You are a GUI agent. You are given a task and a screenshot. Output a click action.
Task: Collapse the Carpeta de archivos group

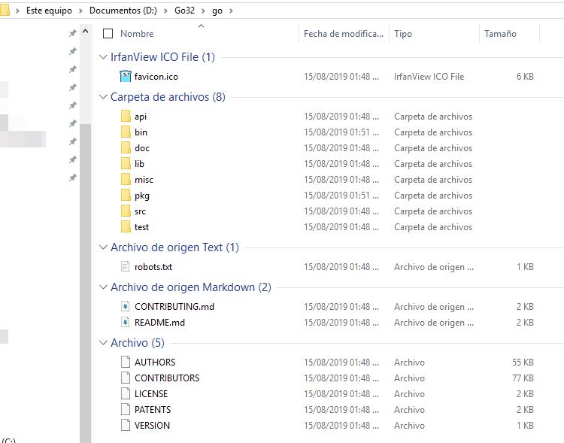pos(103,97)
